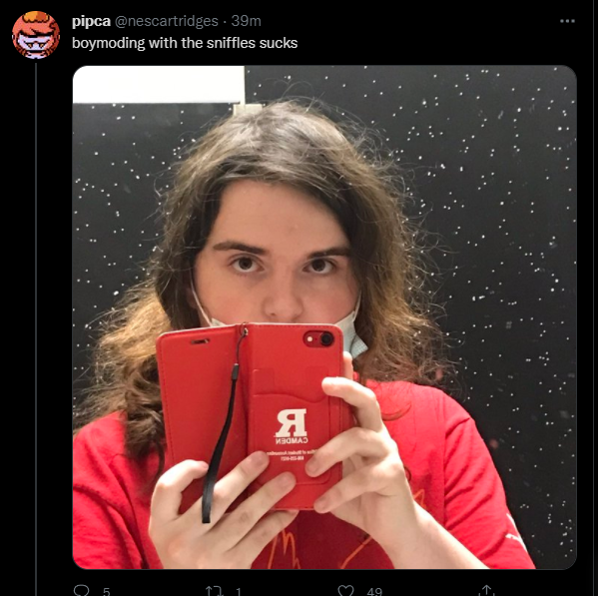Click the red phone case in the photo

pos(252,415)
